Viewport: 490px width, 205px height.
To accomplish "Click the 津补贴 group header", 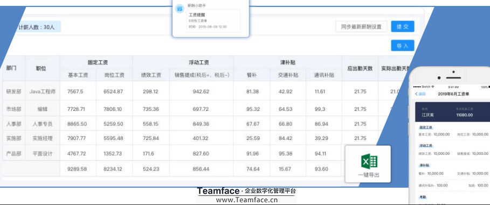I will (x=288, y=62).
